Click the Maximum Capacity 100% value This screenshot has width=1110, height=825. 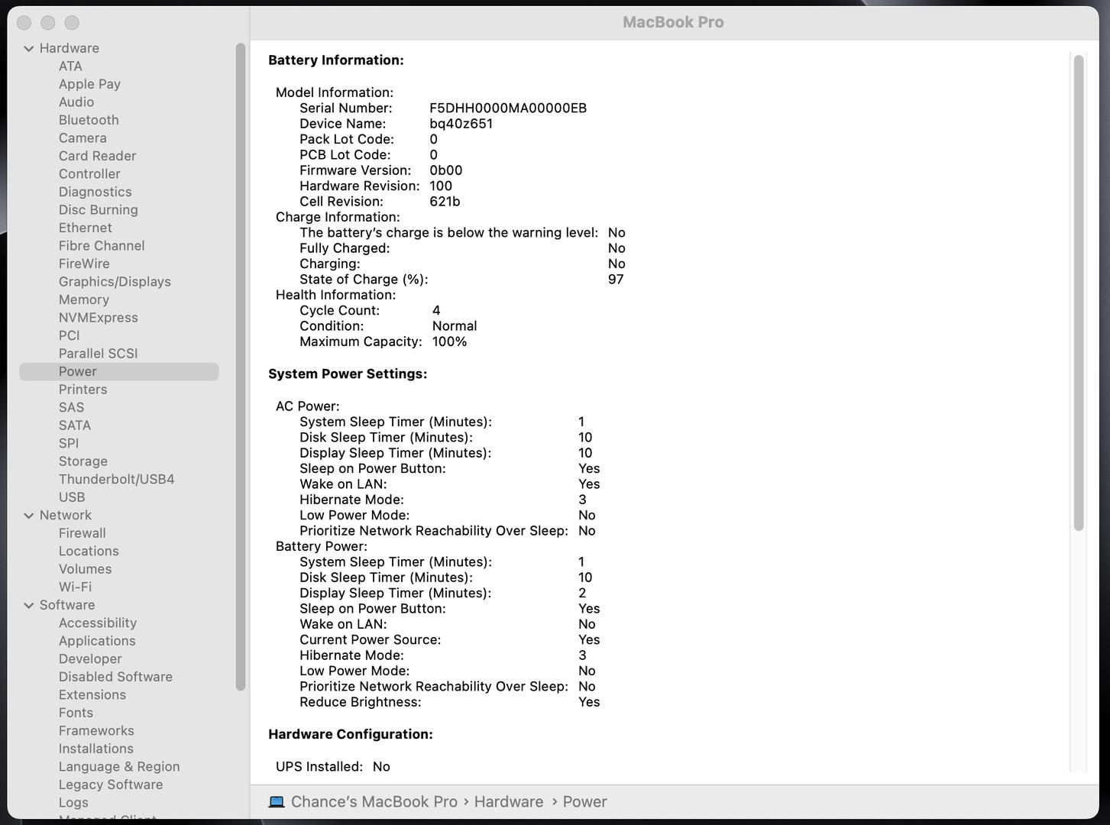pyautogui.click(x=449, y=342)
